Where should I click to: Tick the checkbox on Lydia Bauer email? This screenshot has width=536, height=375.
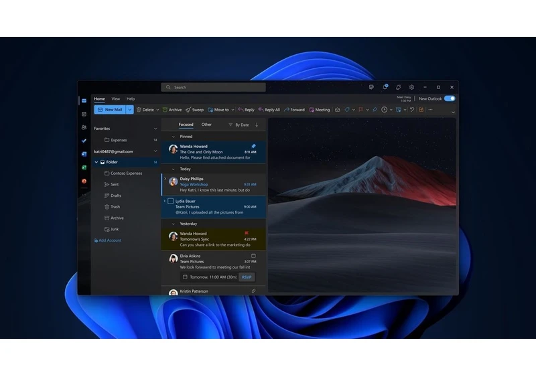[171, 201]
